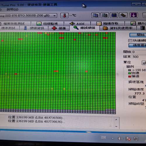This screenshot has width=146, height=146.
Task: Switch to the 健康 health tab
Action: [59, 28]
